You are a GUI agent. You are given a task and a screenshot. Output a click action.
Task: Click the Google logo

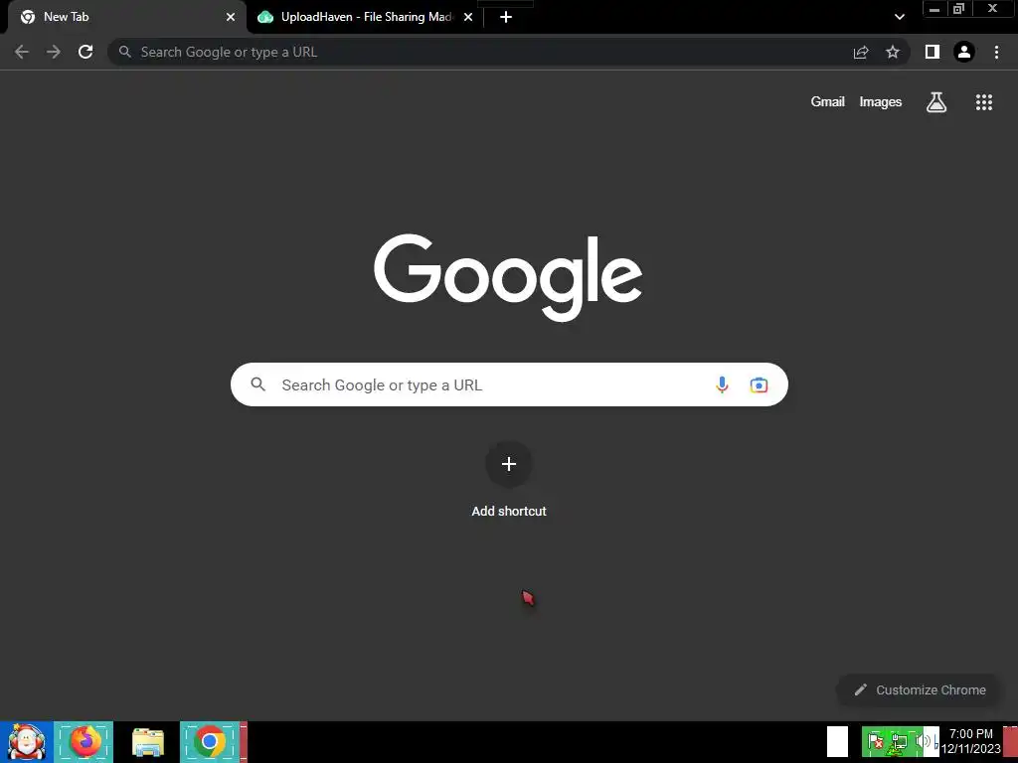508,277
